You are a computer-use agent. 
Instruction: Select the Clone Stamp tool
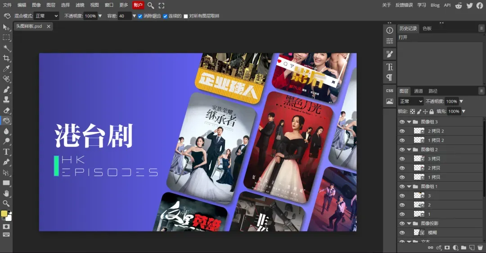pyautogui.click(x=6, y=100)
